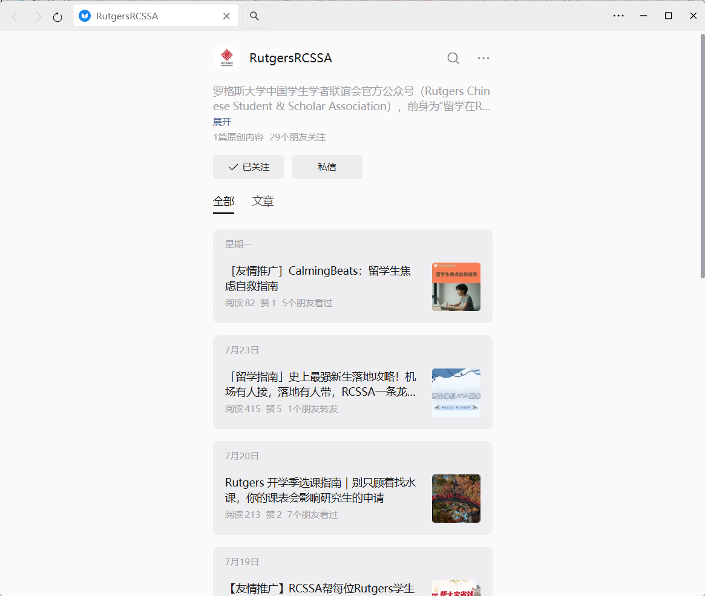Toggle the 已关注 follow button
The width and height of the screenshot is (705, 596).
[x=248, y=167]
